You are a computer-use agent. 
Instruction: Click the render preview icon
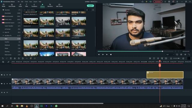click(x=150, y=58)
